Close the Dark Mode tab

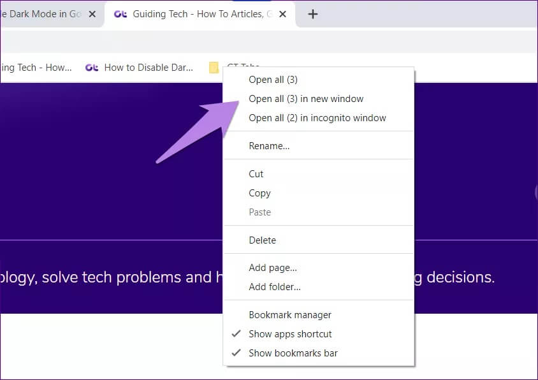[92, 14]
